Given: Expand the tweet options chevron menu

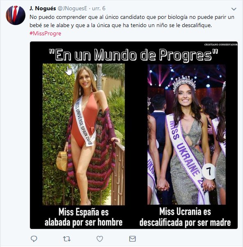Looking at the screenshot, I should tap(234, 9).
